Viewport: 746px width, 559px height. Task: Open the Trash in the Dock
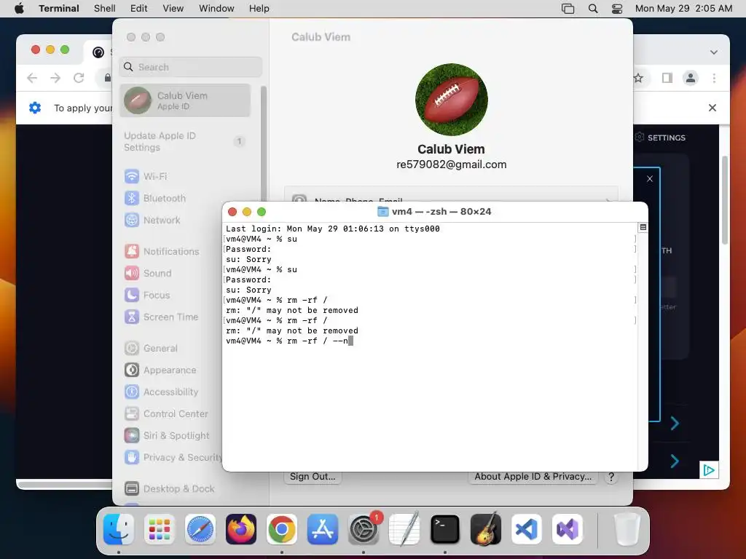click(x=627, y=529)
